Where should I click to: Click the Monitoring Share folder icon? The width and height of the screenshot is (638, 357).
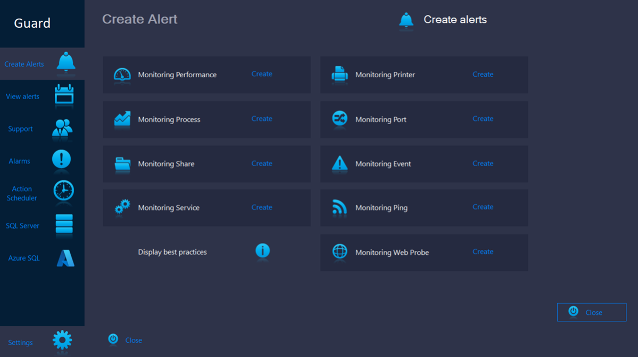[x=122, y=164]
